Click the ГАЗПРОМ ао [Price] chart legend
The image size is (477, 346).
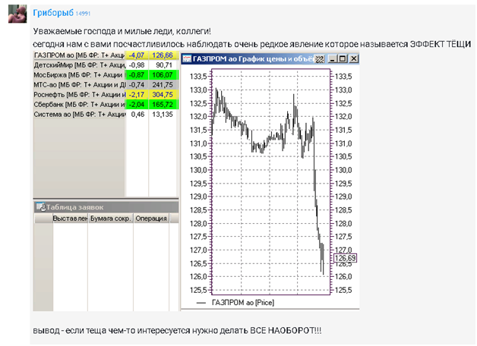pyautogui.click(x=235, y=303)
